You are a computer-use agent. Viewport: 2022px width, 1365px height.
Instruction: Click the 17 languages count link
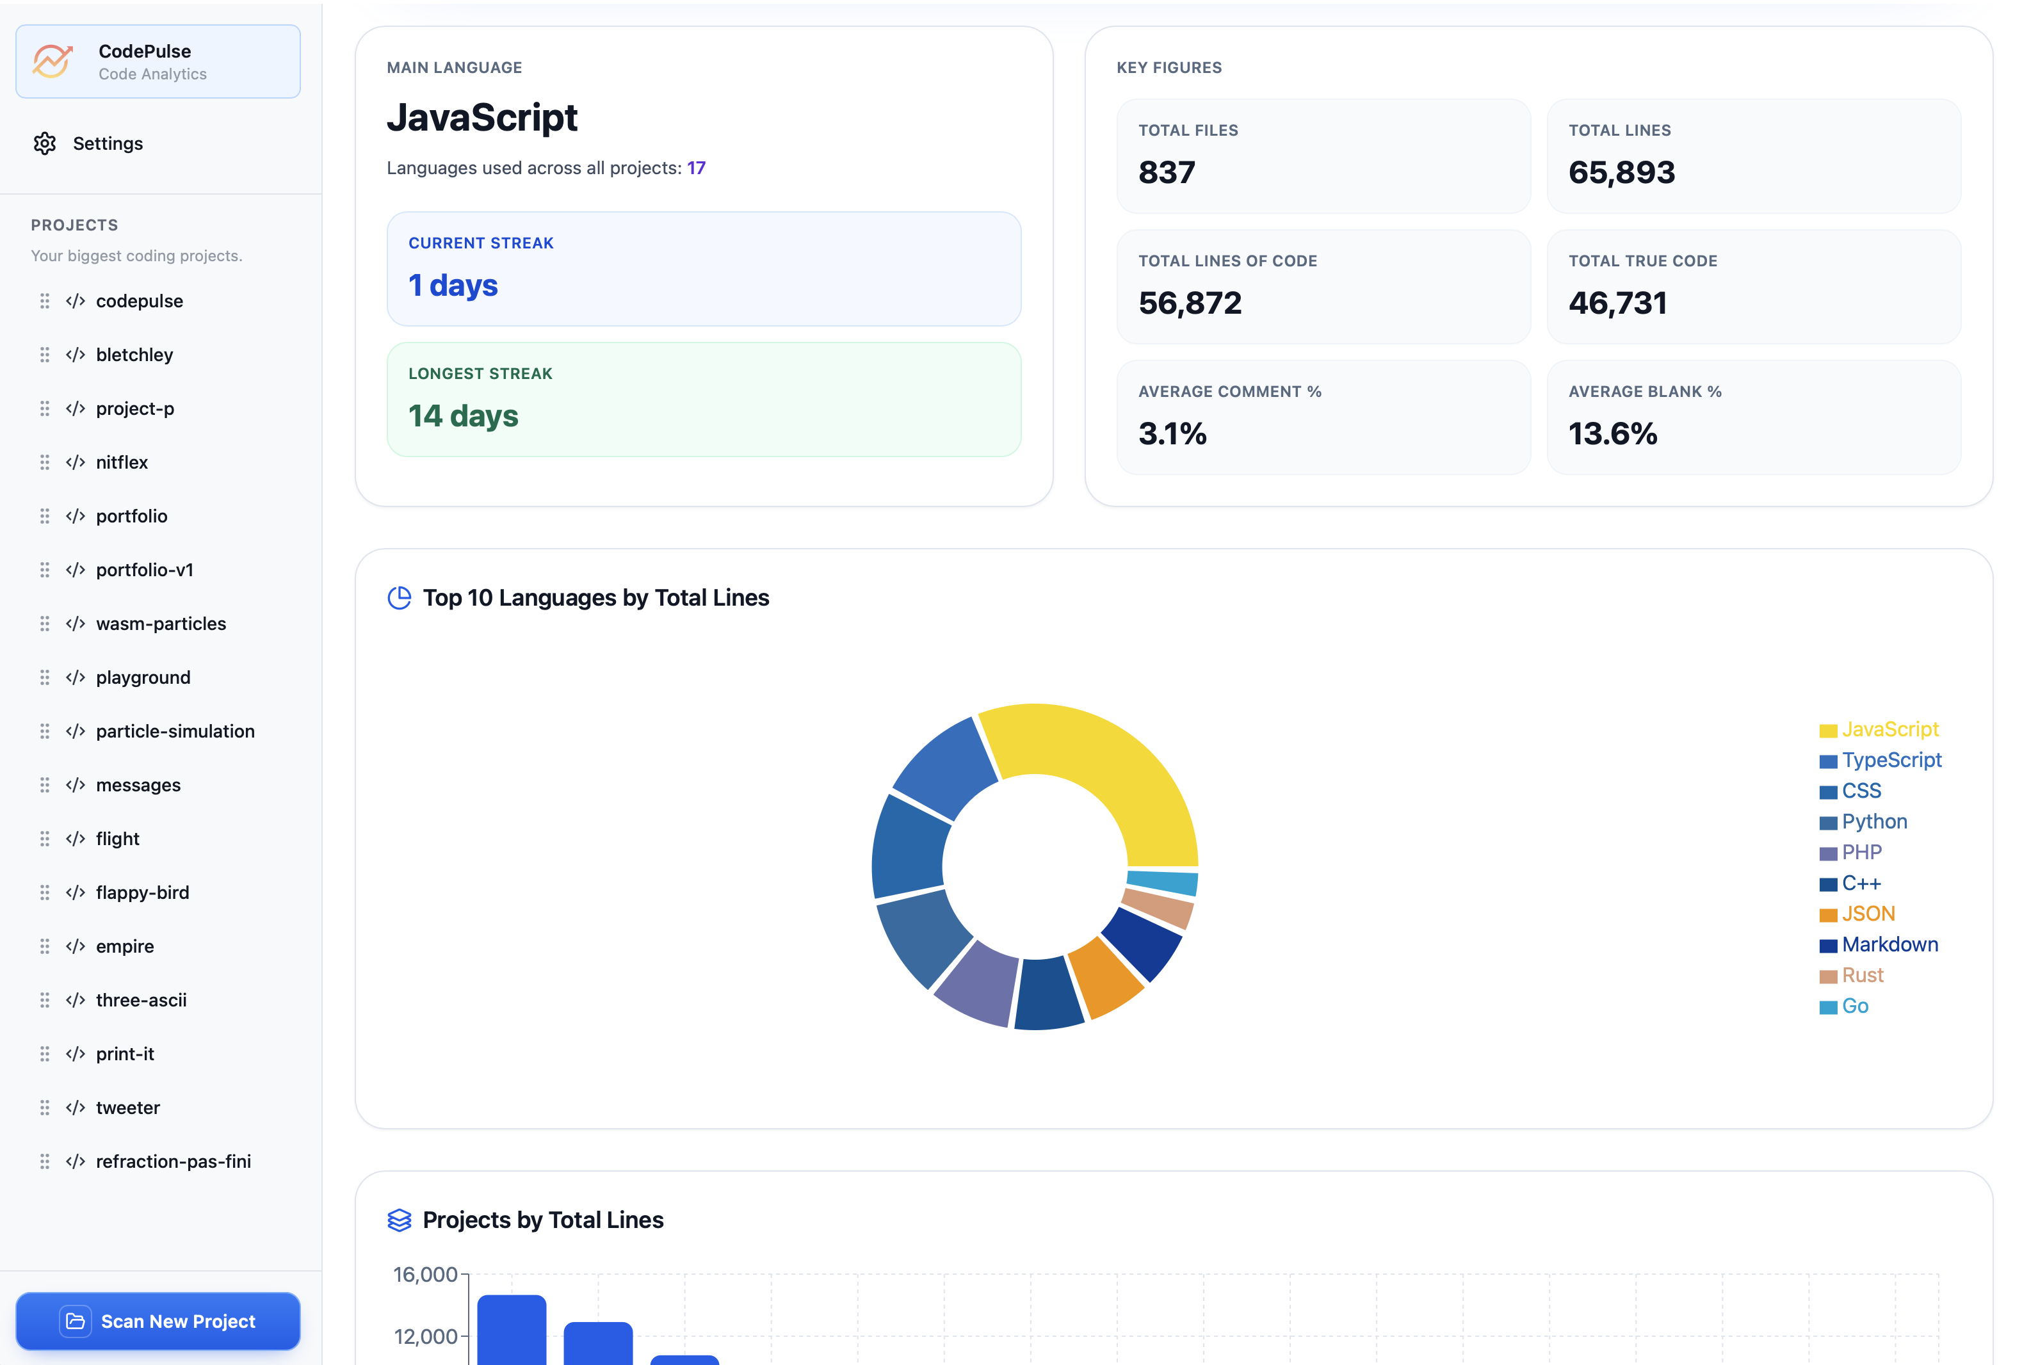coord(697,168)
